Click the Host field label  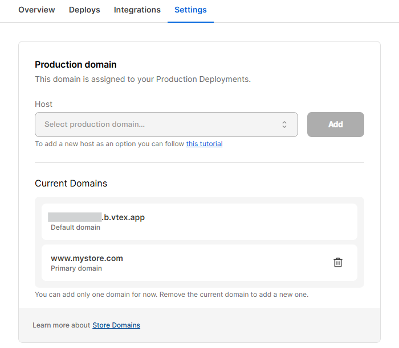tap(43, 104)
